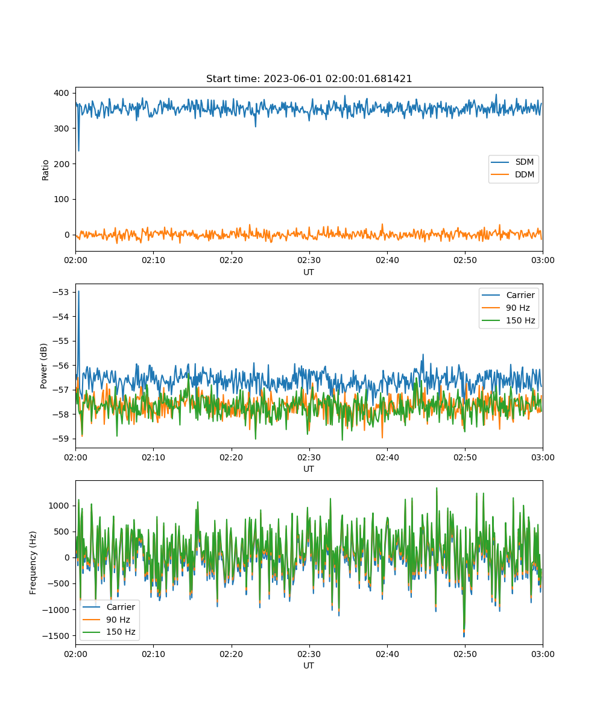Click the Frequency (Hz) y-axis label
The height and width of the screenshot is (724, 603).
(x=33, y=562)
